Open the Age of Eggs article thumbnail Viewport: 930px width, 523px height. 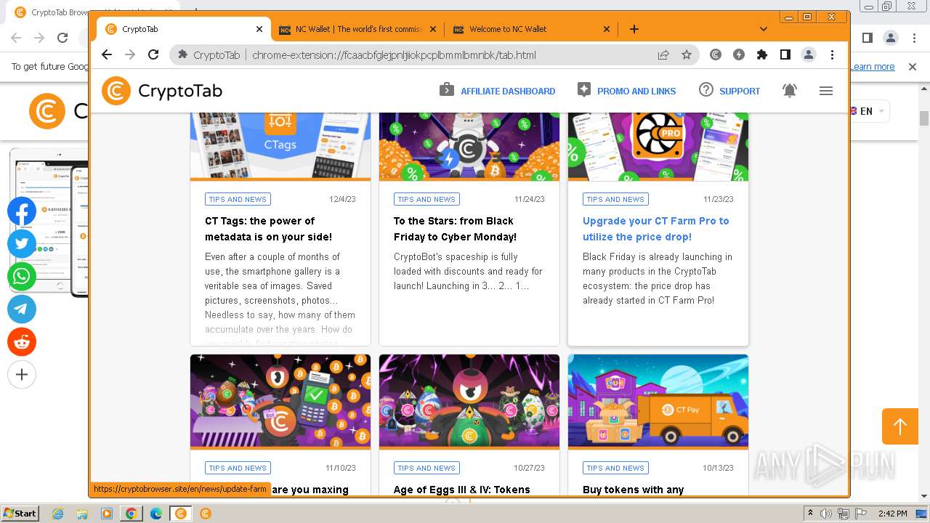tap(469, 401)
